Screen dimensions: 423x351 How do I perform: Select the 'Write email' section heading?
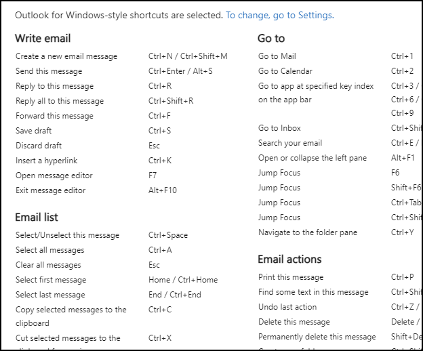pyautogui.click(x=43, y=38)
